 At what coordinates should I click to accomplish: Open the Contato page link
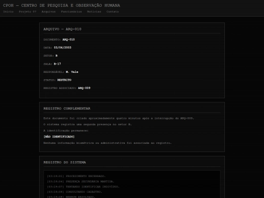pyautogui.click(x=112, y=12)
